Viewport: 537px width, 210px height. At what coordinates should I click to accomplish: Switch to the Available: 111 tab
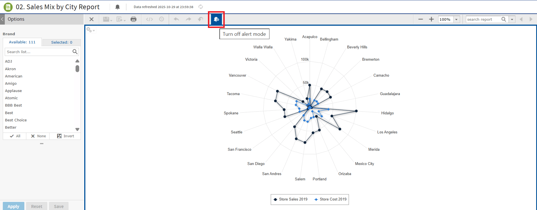[x=22, y=42]
